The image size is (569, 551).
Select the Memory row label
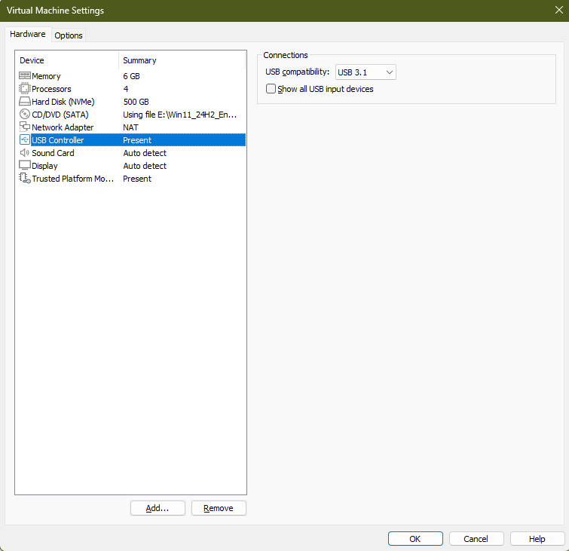point(46,76)
